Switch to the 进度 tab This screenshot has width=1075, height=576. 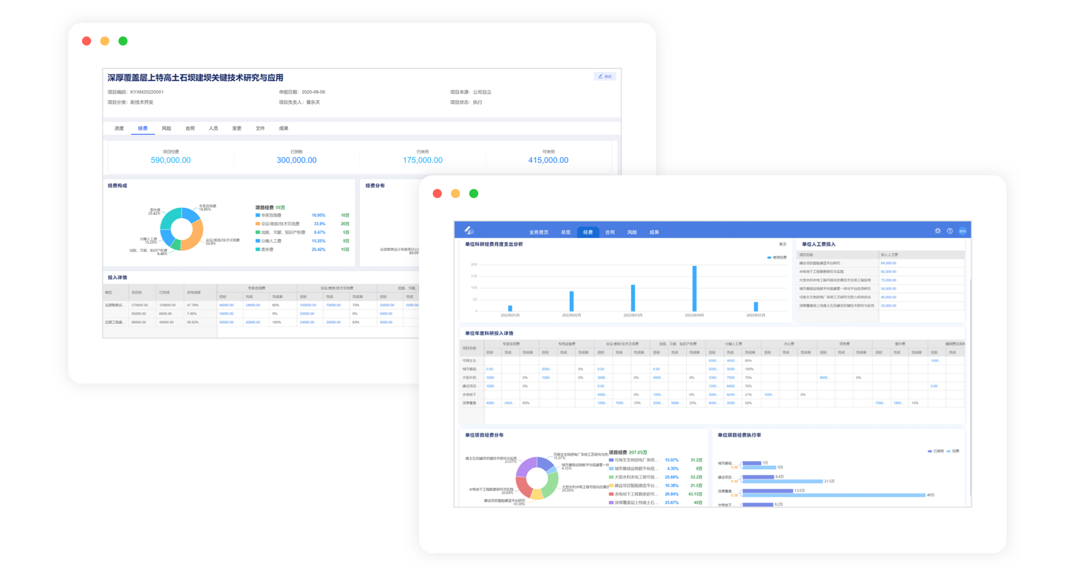(x=119, y=129)
